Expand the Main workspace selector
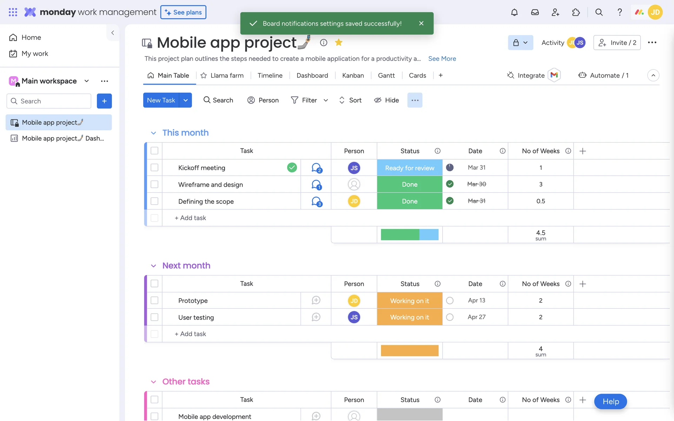The height and width of the screenshot is (421, 674). click(x=86, y=81)
